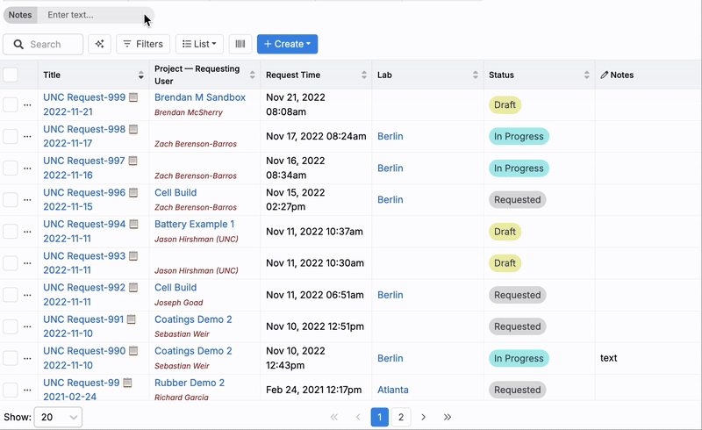Viewport: 702px width, 430px height.
Task: Click the AI sparkle icon beside Search
Action: coord(99,44)
